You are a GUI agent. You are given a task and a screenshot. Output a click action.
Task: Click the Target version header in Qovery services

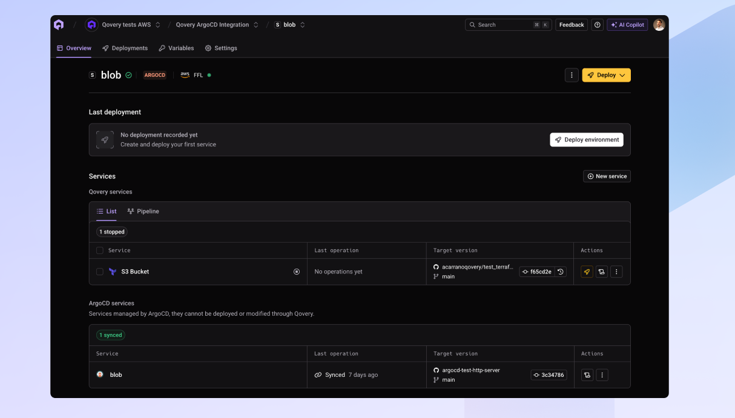point(455,250)
